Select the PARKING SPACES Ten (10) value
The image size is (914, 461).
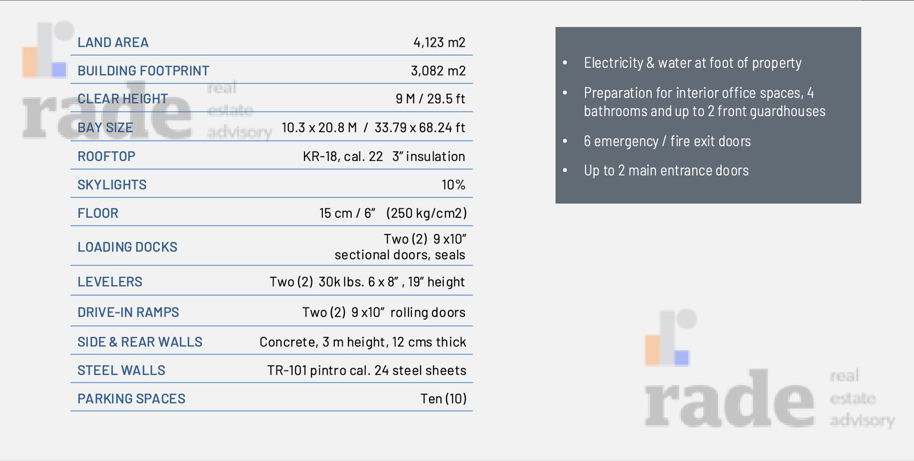443,399
